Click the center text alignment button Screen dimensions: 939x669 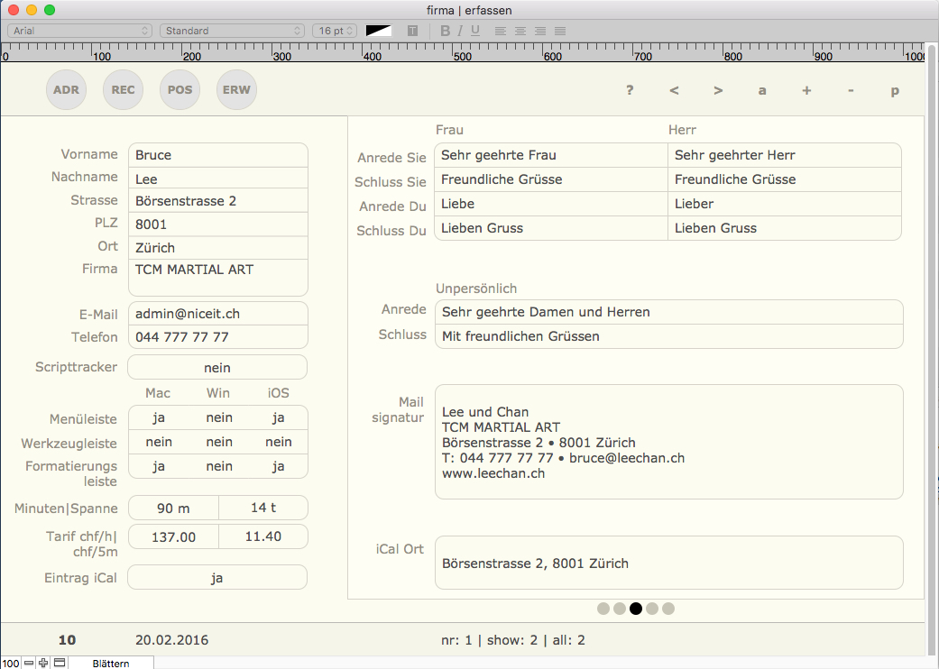point(520,31)
